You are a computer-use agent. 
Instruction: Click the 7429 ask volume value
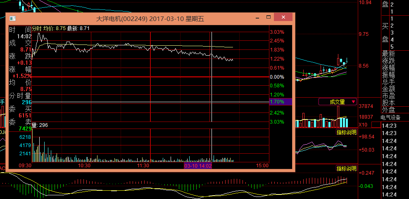tap(25, 129)
